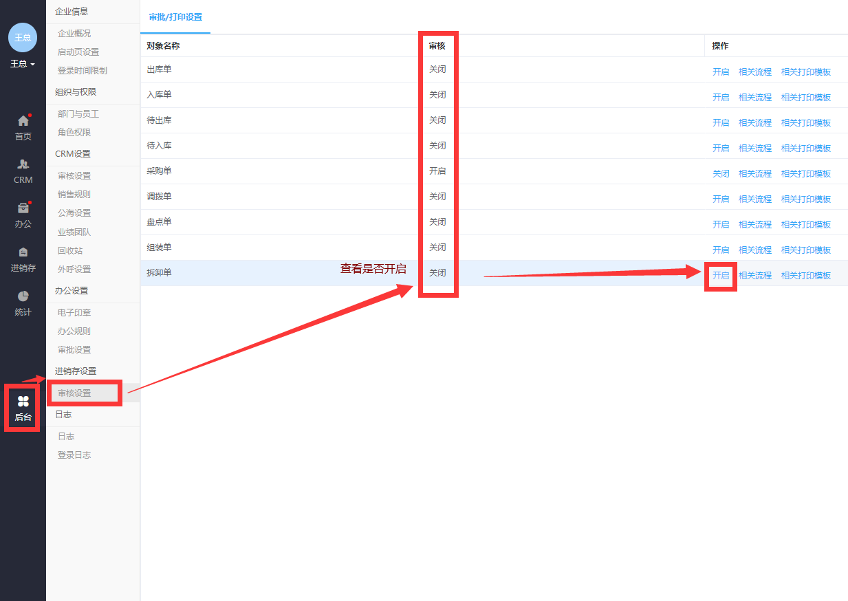Open 电子印章 in the sidebar
This screenshot has height=601, width=848.
pos(74,312)
